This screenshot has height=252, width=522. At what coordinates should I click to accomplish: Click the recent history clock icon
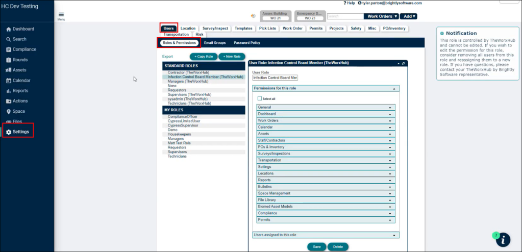(x=253, y=16)
